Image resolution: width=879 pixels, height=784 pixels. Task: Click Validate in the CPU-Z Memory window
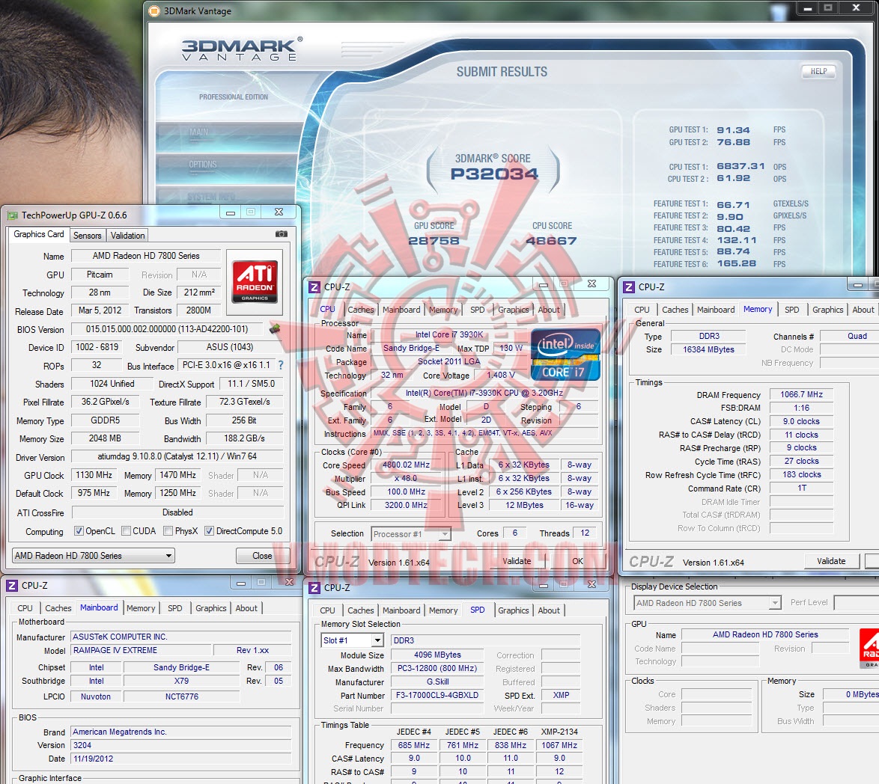tap(831, 561)
